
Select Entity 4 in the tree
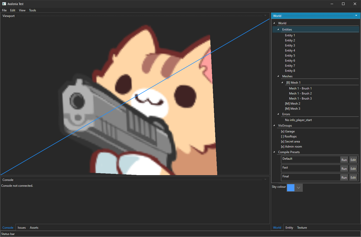[x=290, y=51]
